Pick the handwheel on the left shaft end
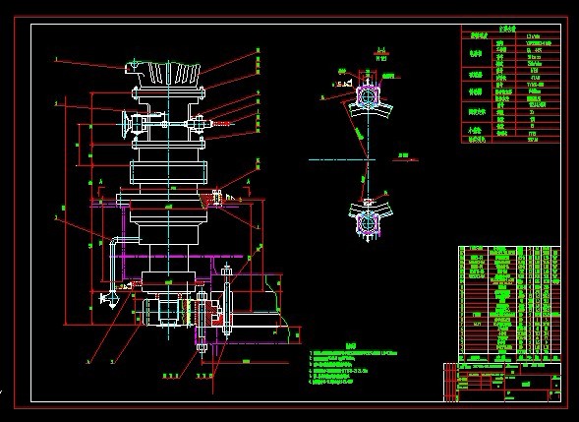The height and width of the screenshot is (422, 579). [127, 125]
